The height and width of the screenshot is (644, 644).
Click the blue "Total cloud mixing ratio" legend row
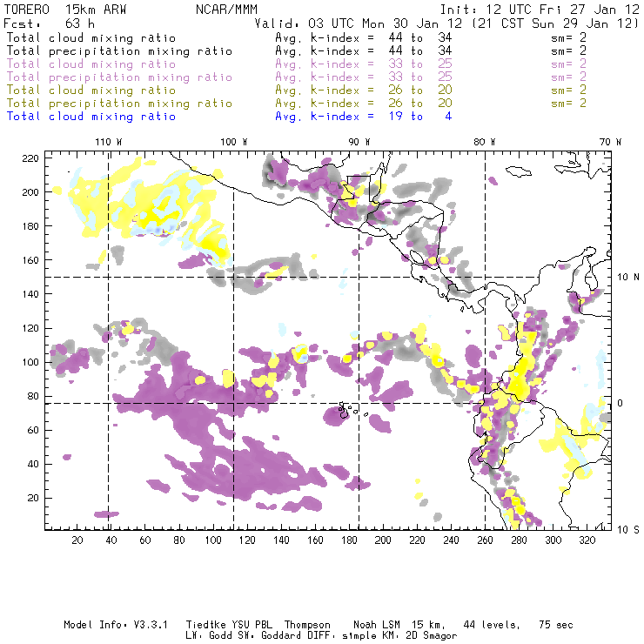click(229, 117)
